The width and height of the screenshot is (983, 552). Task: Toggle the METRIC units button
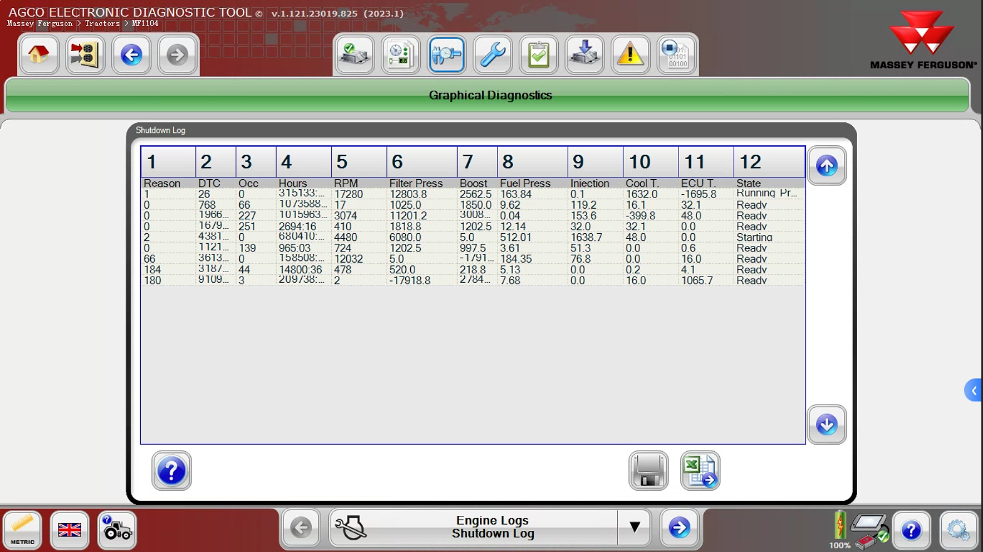pos(23,530)
